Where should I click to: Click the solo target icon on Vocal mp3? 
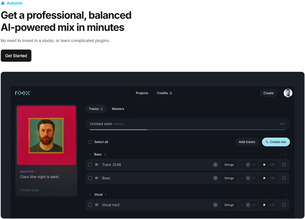click(x=215, y=205)
